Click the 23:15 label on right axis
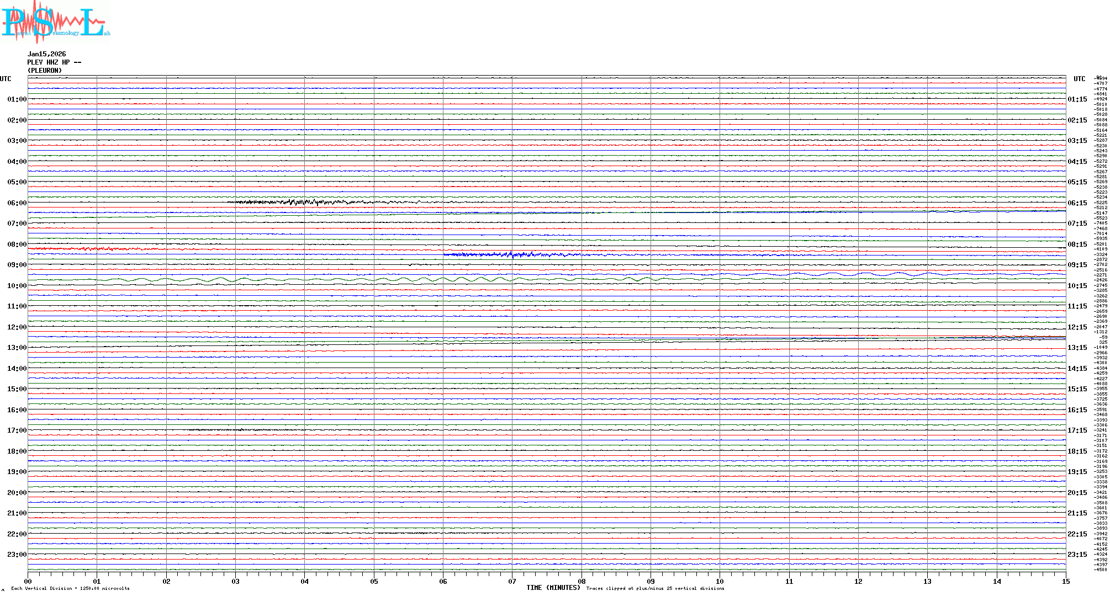Viewport: 1110px width, 596px height. pos(1077,555)
